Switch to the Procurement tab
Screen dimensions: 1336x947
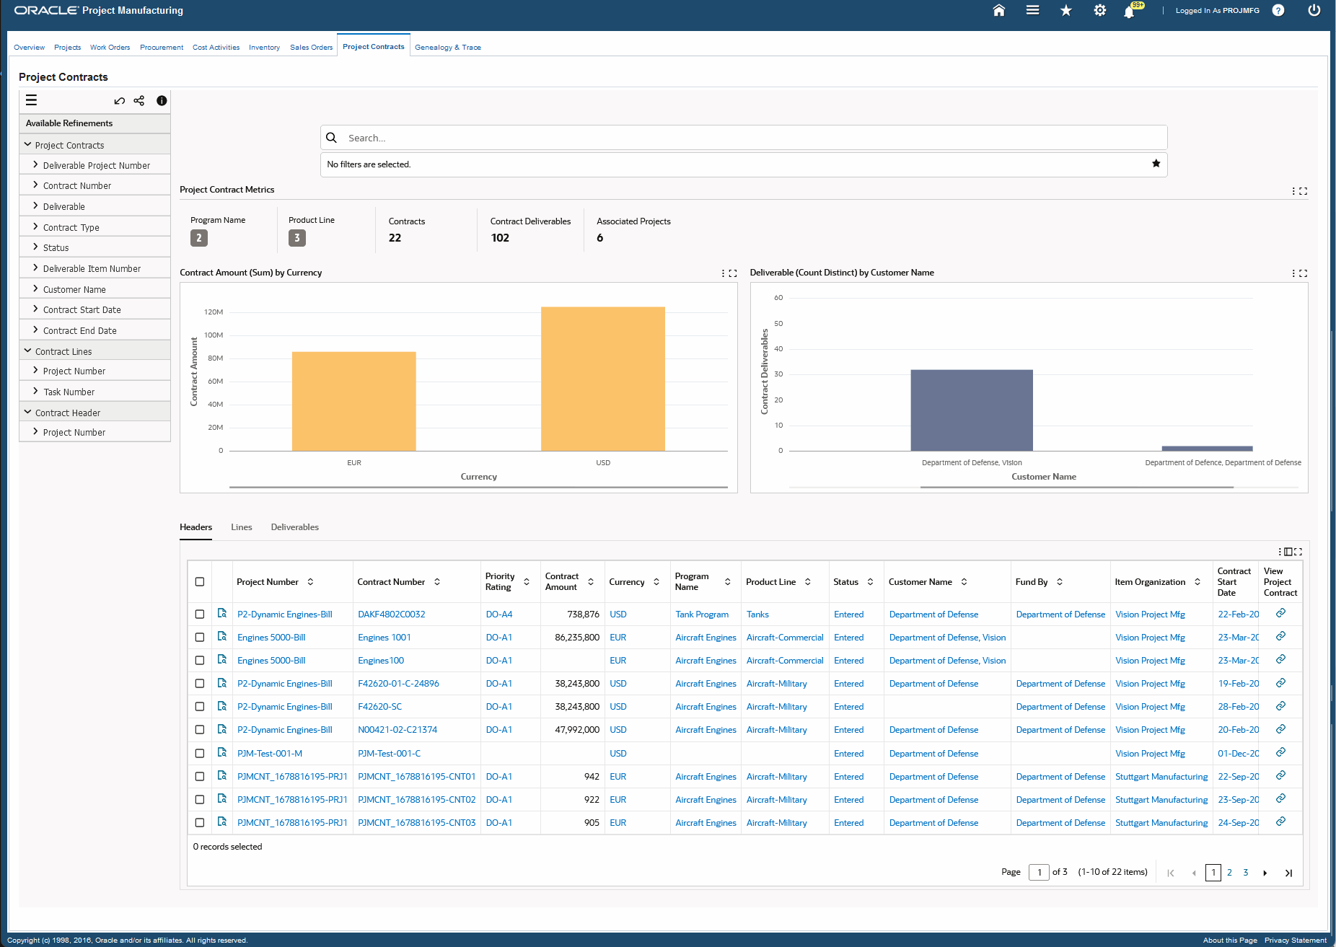pyautogui.click(x=162, y=48)
